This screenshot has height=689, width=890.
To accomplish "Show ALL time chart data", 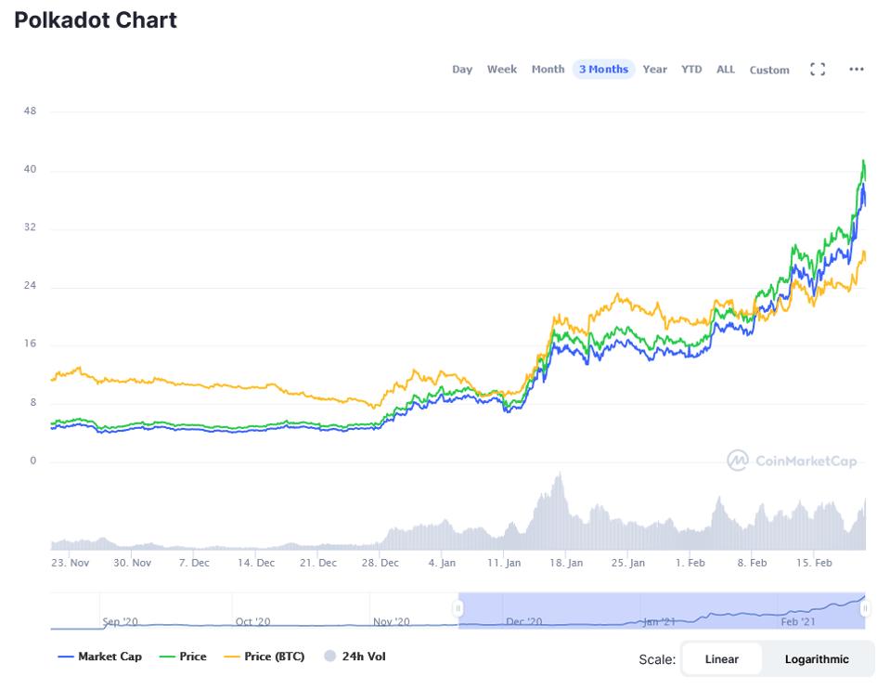I will click(726, 70).
